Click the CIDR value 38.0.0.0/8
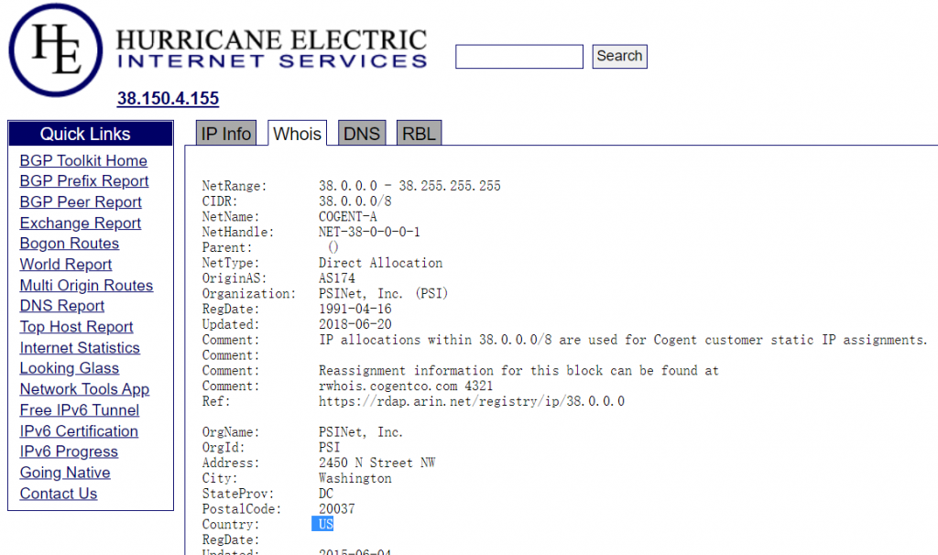Viewport: 938px width, 555px height. tap(354, 201)
